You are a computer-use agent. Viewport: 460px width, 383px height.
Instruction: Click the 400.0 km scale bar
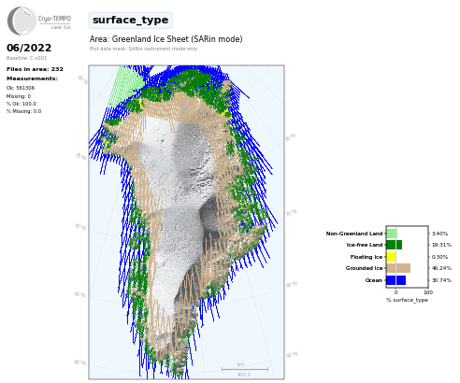pos(245,370)
